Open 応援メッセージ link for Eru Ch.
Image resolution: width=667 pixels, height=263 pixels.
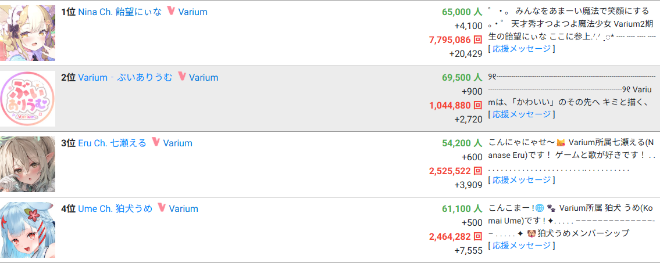tap(522, 180)
